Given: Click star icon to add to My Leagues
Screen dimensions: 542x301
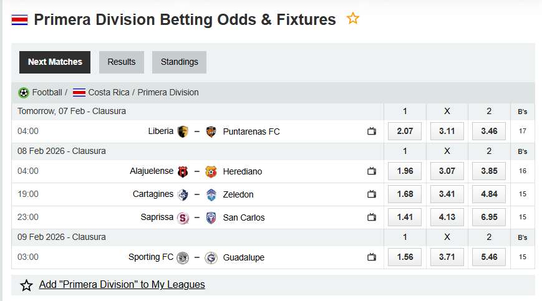Looking at the screenshot, I should point(26,285).
